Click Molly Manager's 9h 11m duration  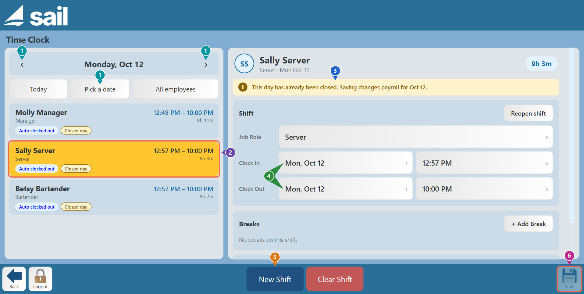point(205,120)
